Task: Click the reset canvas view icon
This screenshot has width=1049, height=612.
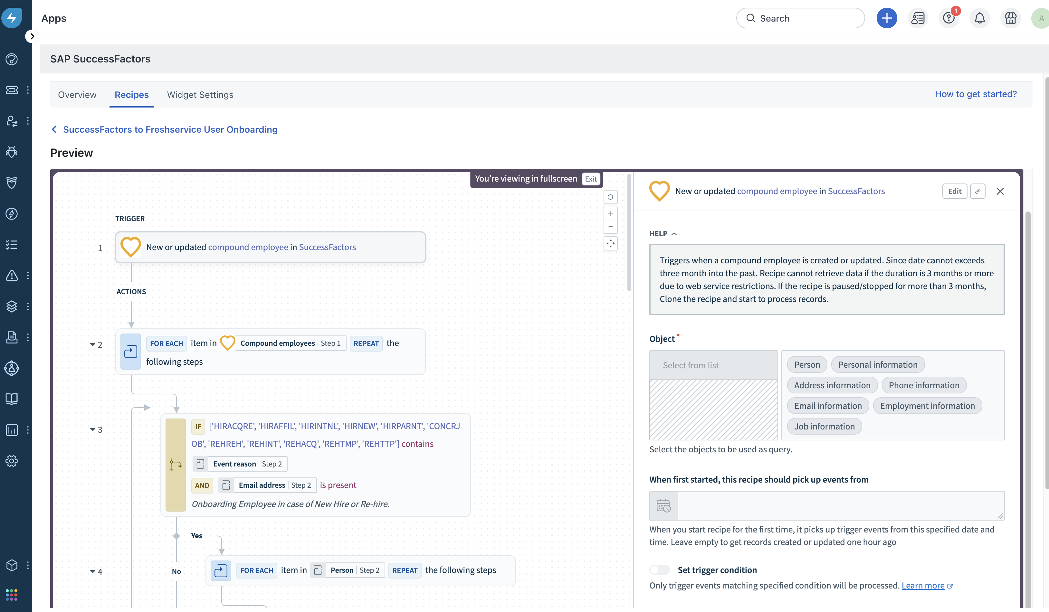Action: point(610,197)
